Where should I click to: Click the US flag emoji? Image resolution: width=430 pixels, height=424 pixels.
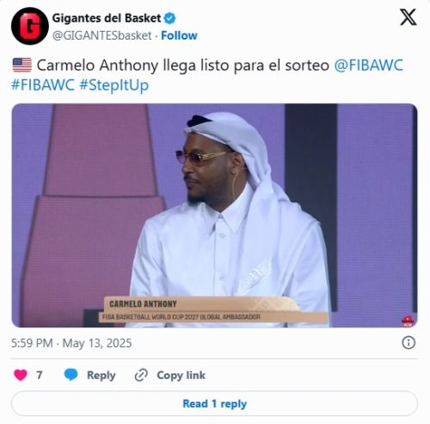click(x=22, y=65)
